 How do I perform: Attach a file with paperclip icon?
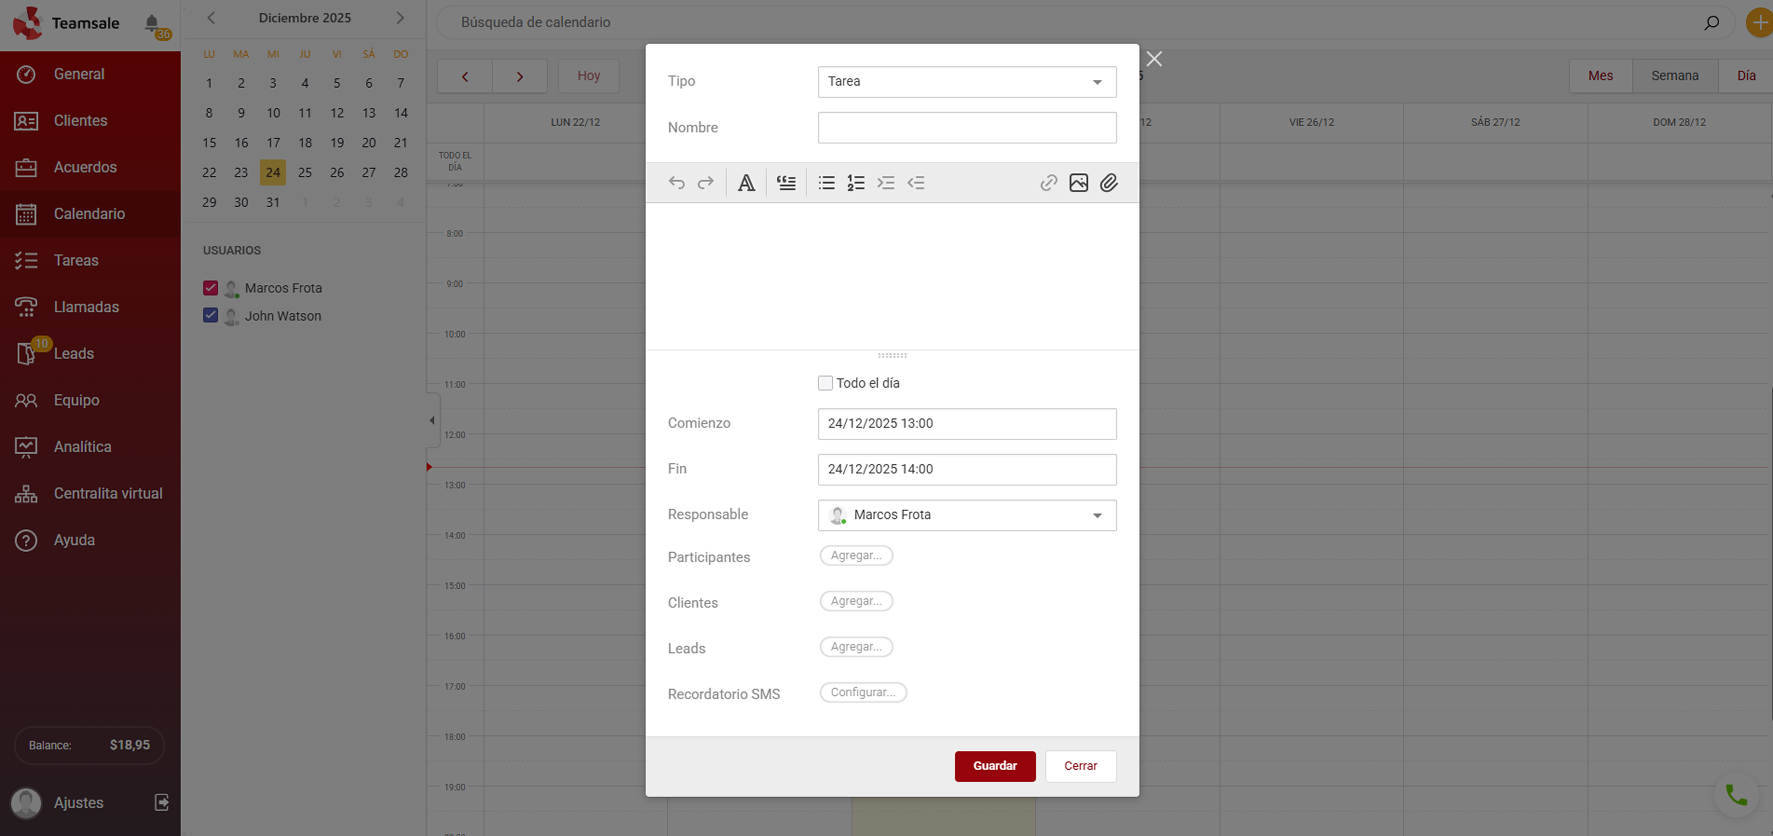click(x=1108, y=183)
